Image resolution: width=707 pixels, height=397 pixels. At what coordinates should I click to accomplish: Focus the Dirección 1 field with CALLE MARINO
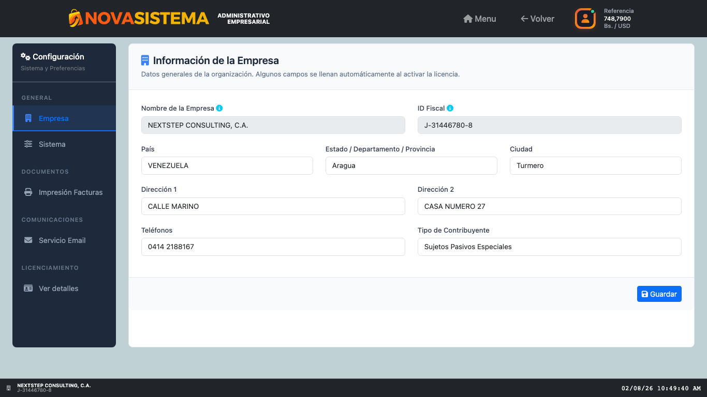click(x=273, y=206)
